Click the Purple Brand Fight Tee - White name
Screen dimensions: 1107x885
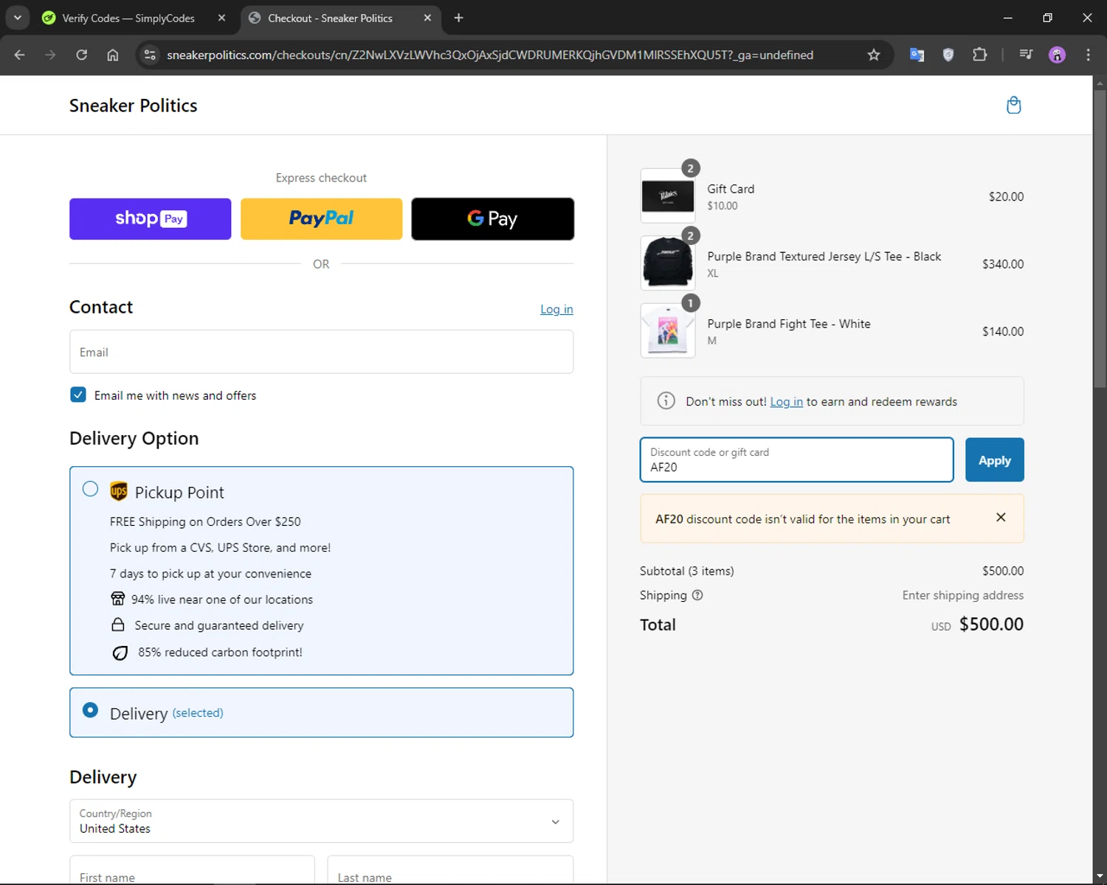(789, 324)
